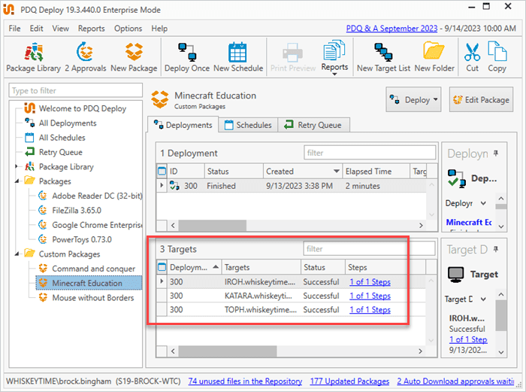526x392 pixels.
Task: Sort deployments by Created column
Action: pyautogui.click(x=303, y=172)
